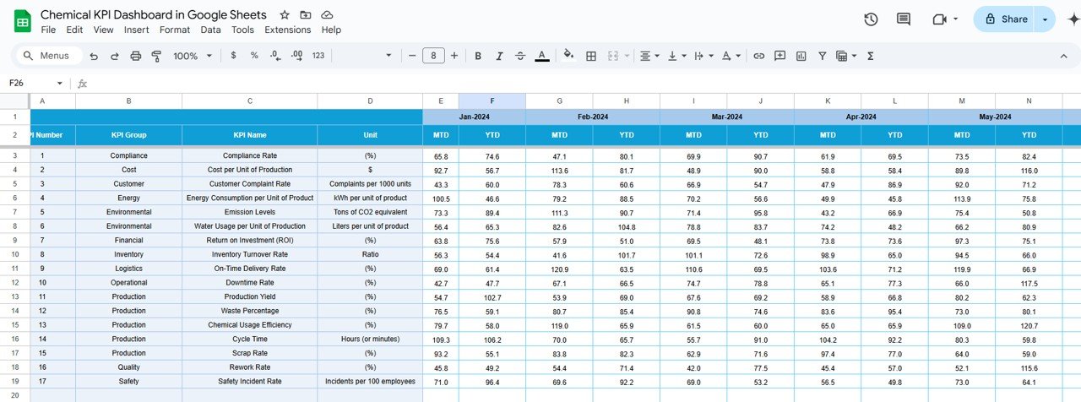Image resolution: width=1081 pixels, height=402 pixels.
Task: Open the zoom 100% dropdown
Action: point(192,56)
